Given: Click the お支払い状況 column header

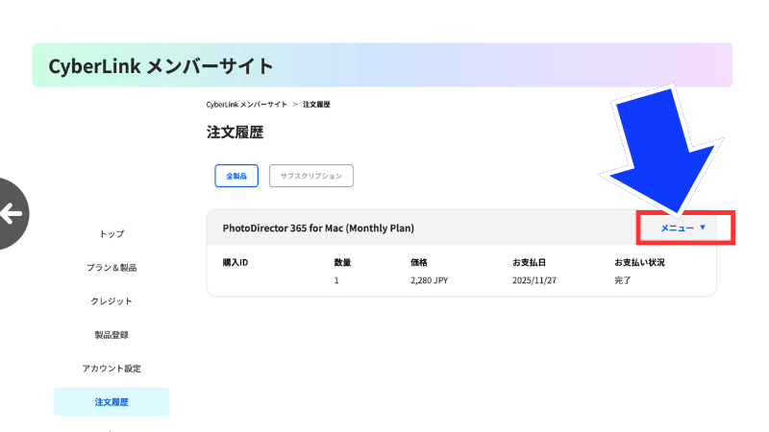Looking at the screenshot, I should 639,262.
